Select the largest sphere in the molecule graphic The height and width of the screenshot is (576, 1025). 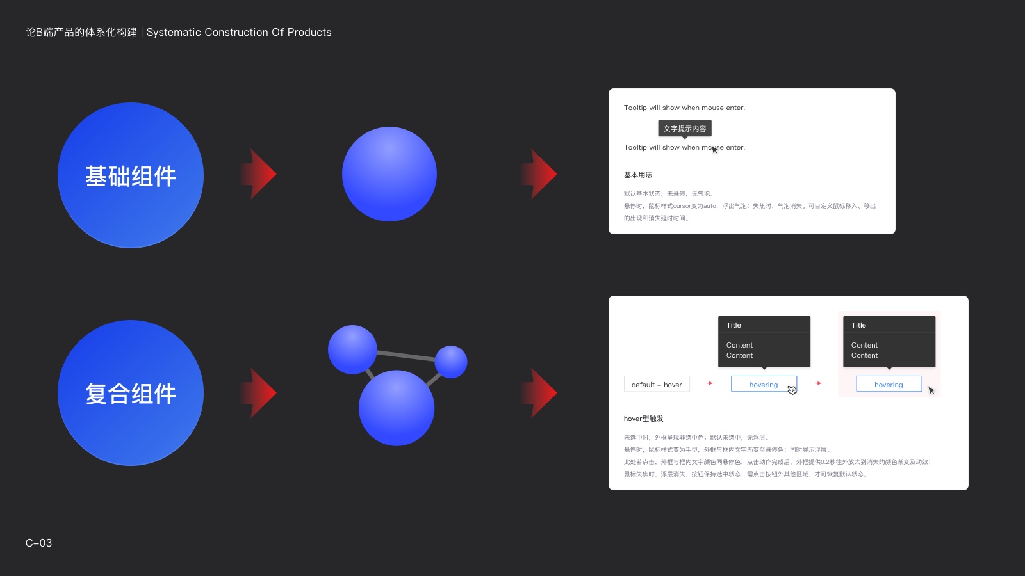pos(397,408)
